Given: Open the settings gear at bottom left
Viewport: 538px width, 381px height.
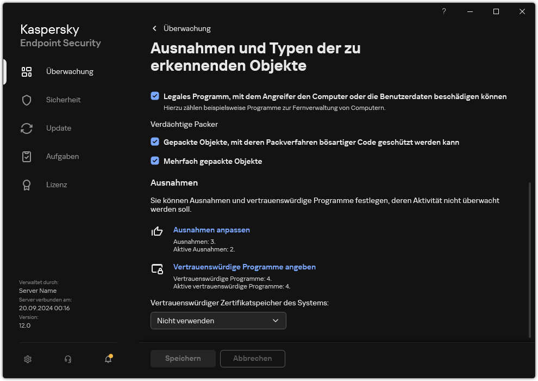Looking at the screenshot, I should point(27,359).
